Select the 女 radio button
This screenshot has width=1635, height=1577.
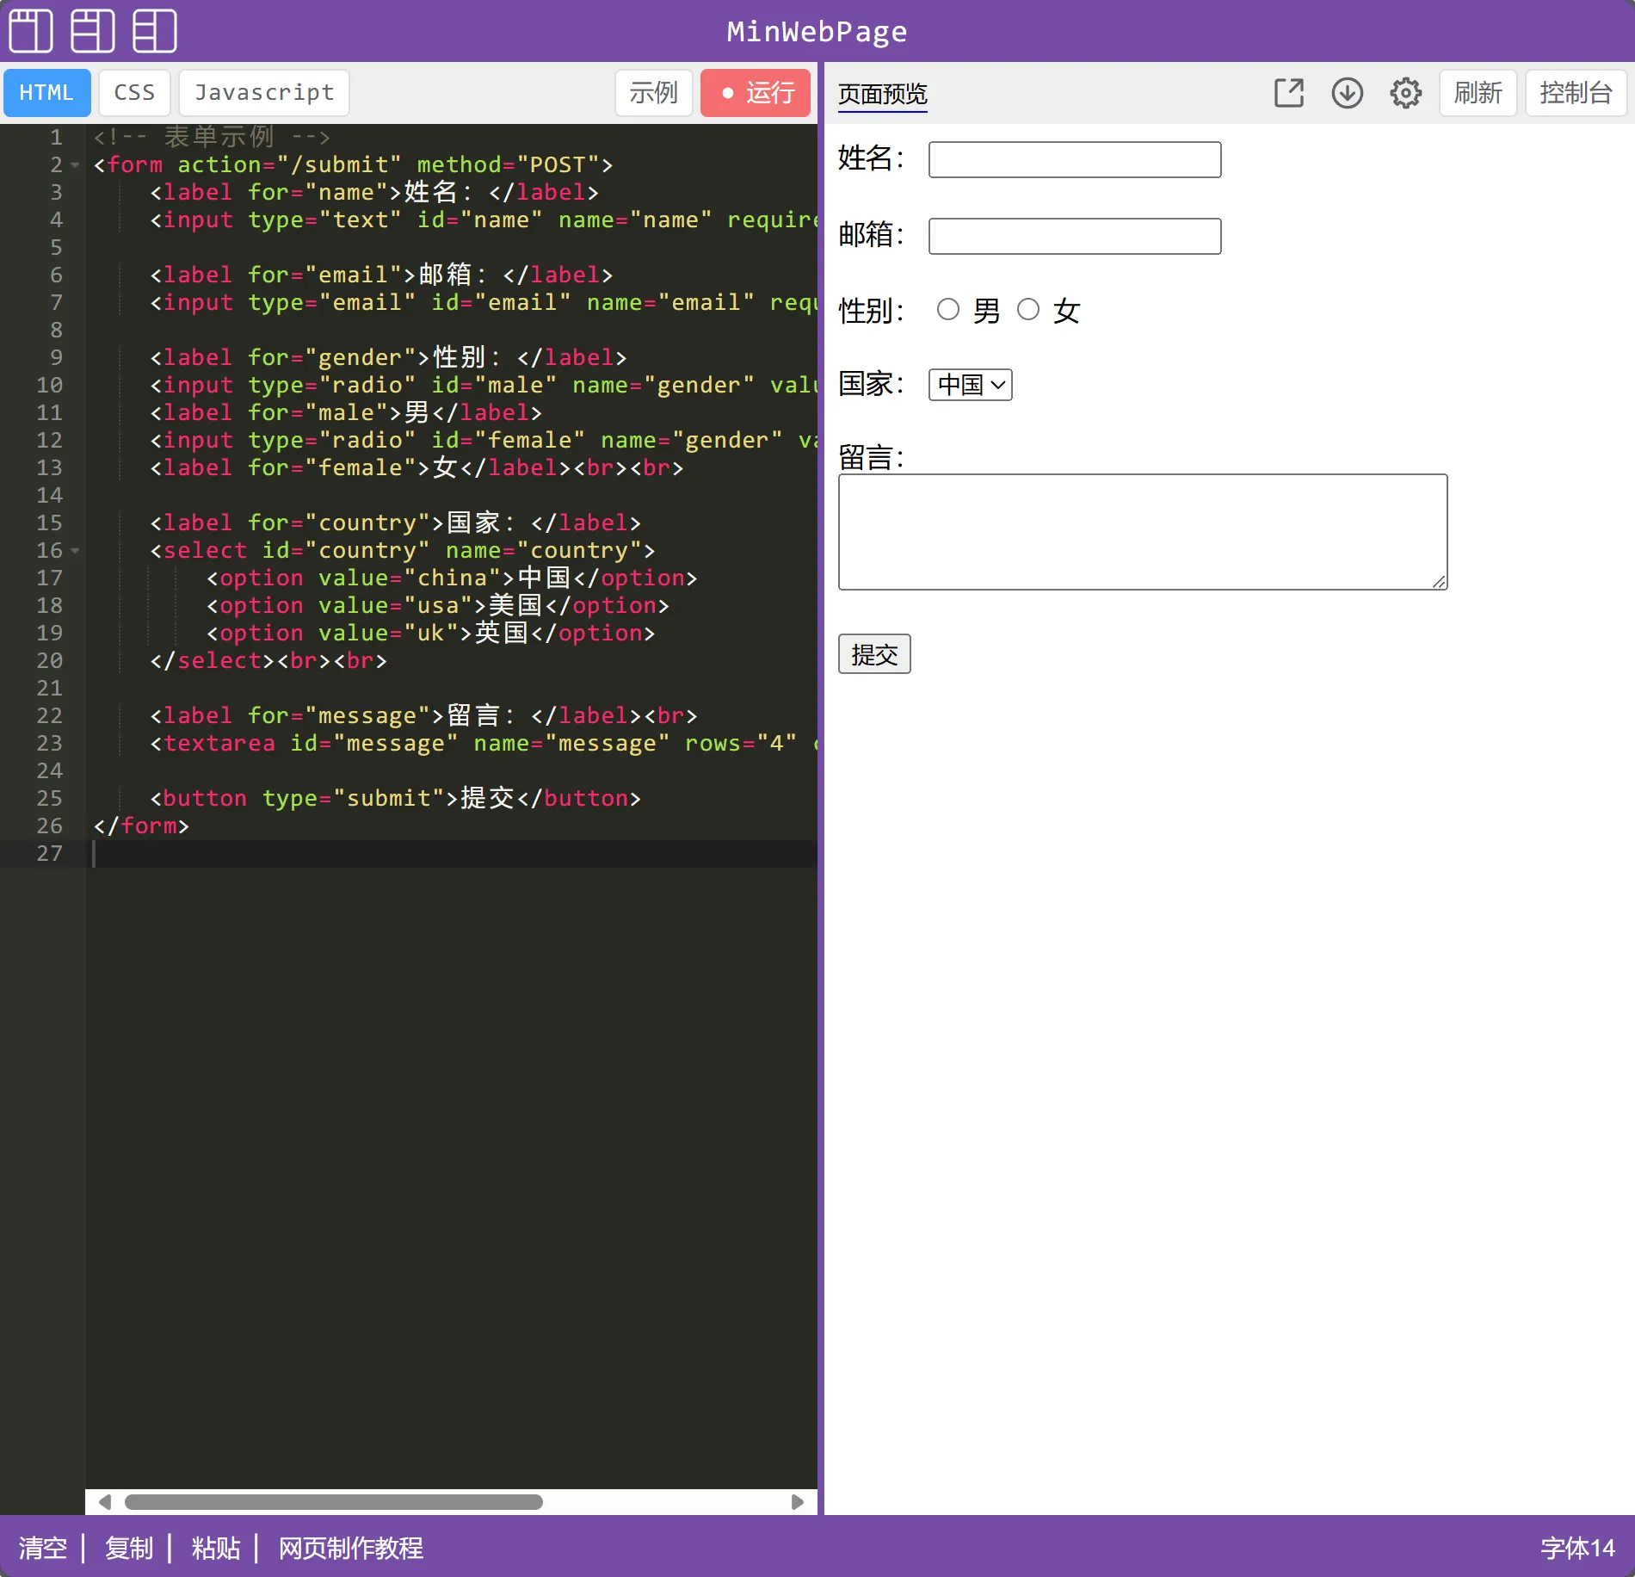click(x=1027, y=309)
